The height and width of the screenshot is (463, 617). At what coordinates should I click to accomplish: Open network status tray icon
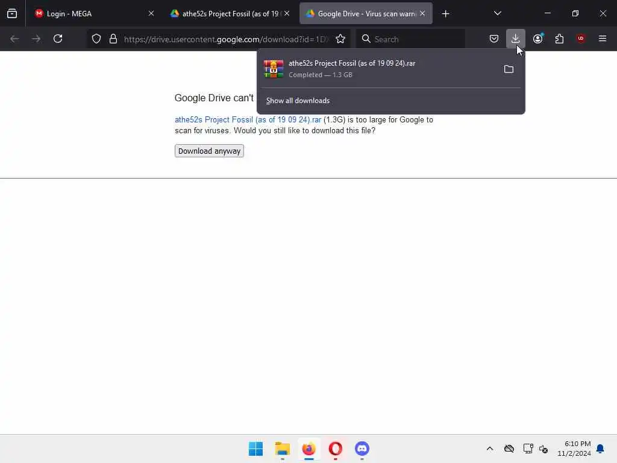(528, 449)
